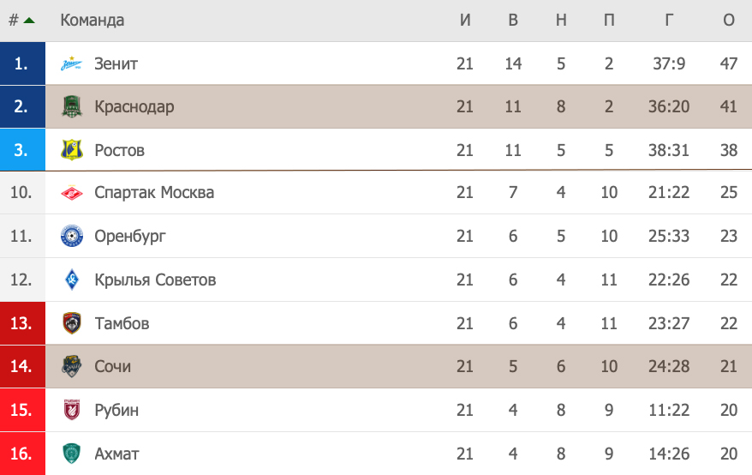Screen dimensions: 752x475
Task: Click the Krylya Sovetov logo
Action: pyautogui.click(x=71, y=280)
